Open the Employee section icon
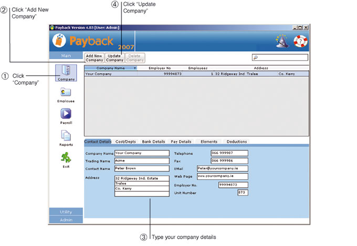The width and height of the screenshot is (357, 246). (66, 93)
